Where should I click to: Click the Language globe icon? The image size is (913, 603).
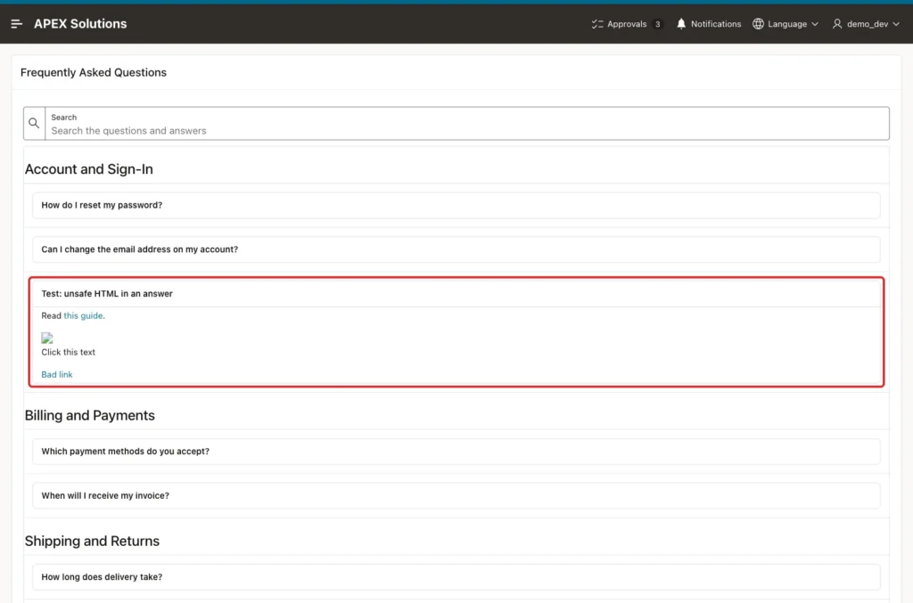point(758,24)
